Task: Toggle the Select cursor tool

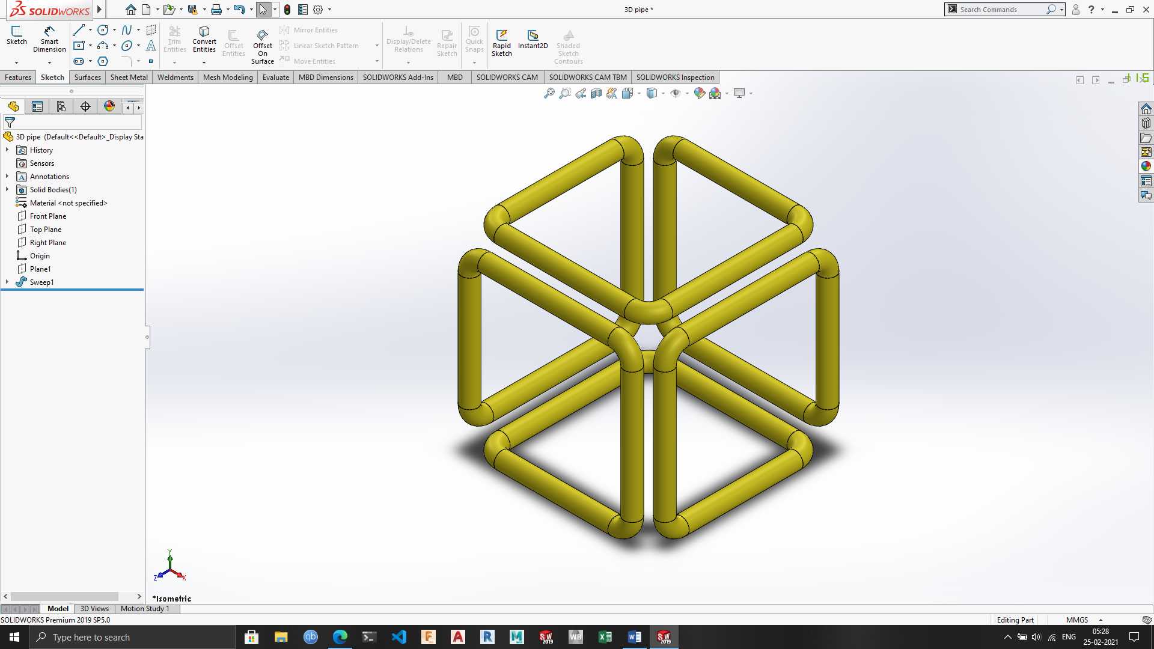Action: tap(263, 10)
